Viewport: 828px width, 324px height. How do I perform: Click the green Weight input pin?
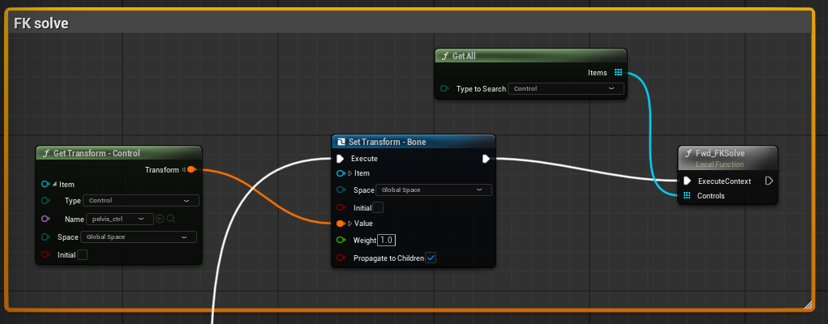click(341, 240)
